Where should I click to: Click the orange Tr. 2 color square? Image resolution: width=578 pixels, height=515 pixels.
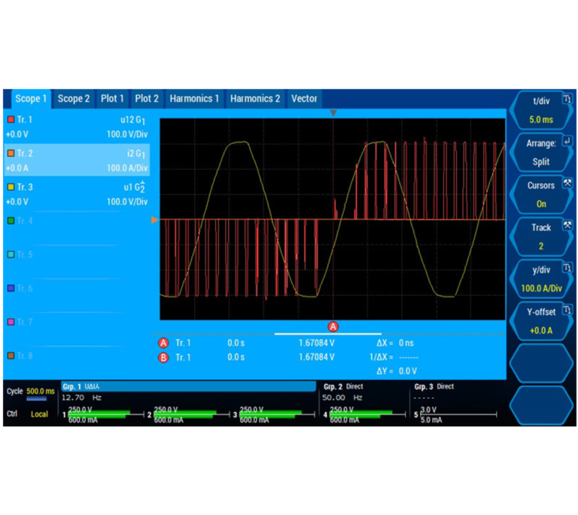(11, 153)
